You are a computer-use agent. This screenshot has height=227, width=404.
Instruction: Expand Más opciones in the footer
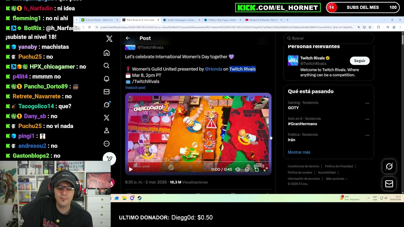pos(336,179)
